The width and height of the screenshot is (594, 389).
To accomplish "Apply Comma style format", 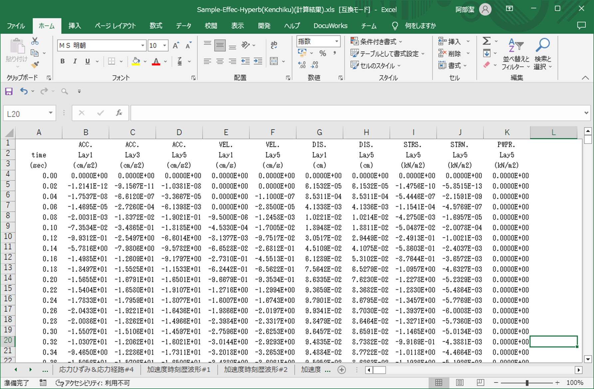I will pyautogui.click(x=335, y=53).
